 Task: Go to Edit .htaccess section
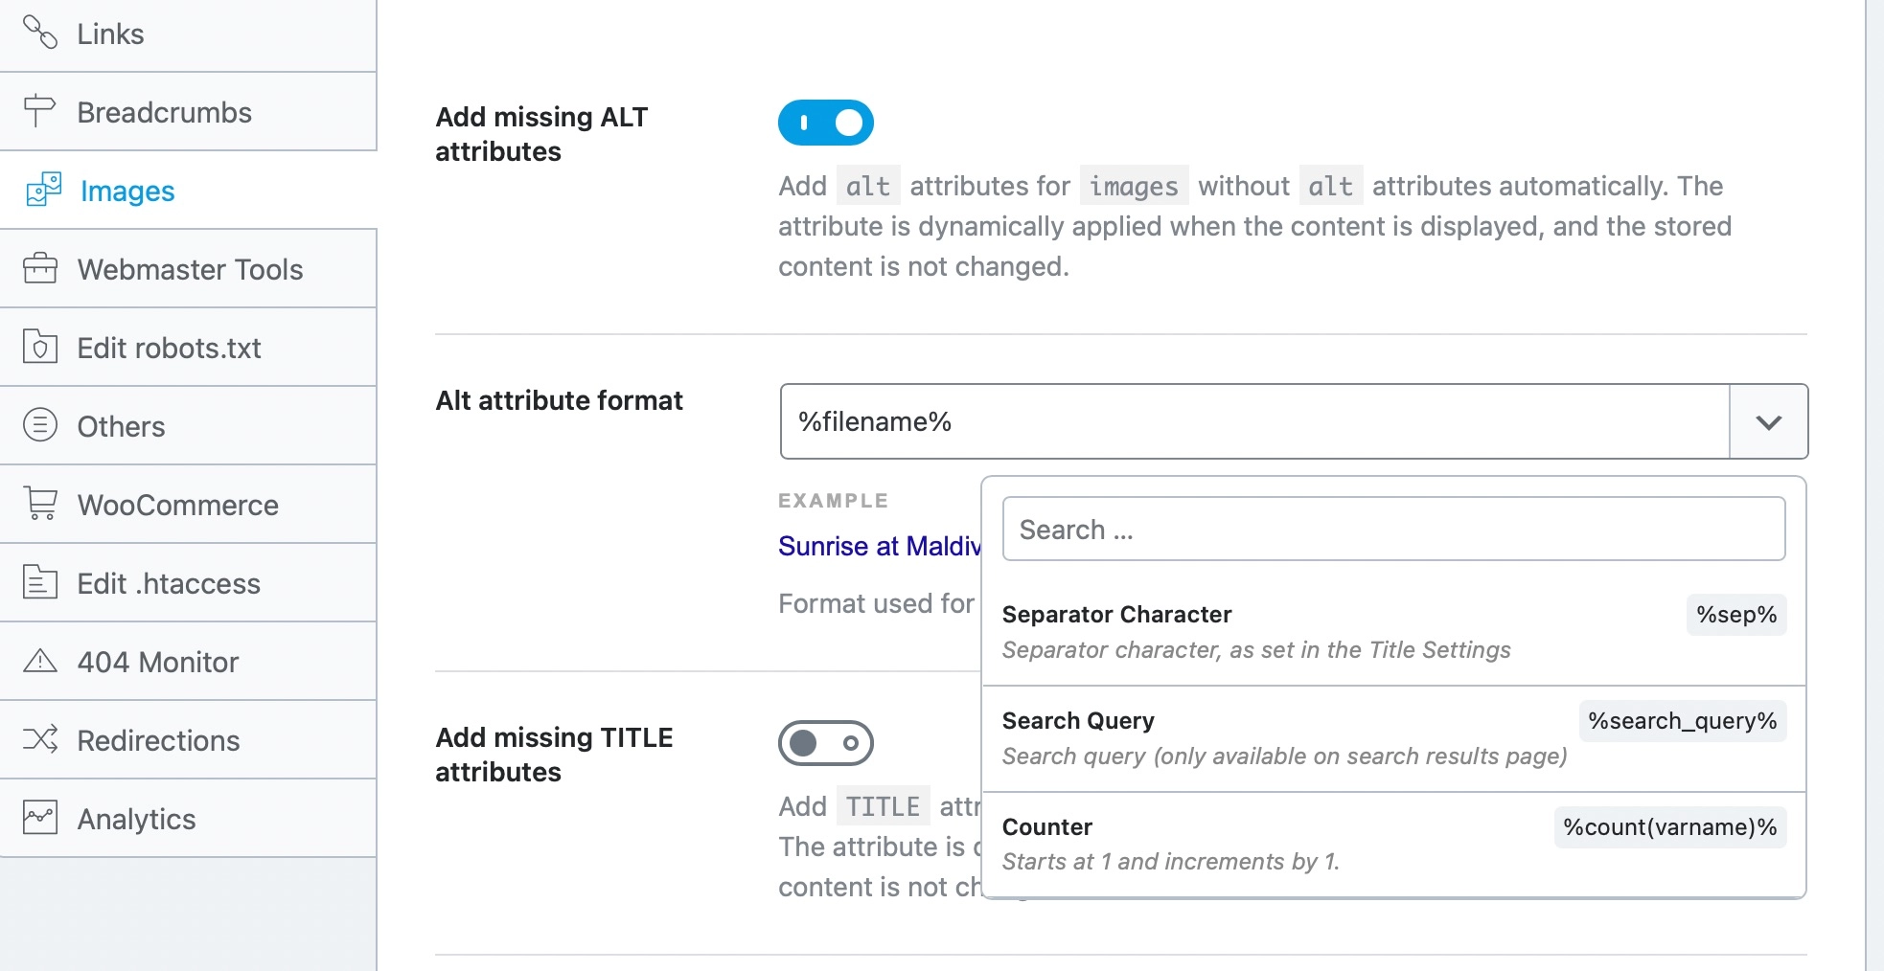(169, 583)
